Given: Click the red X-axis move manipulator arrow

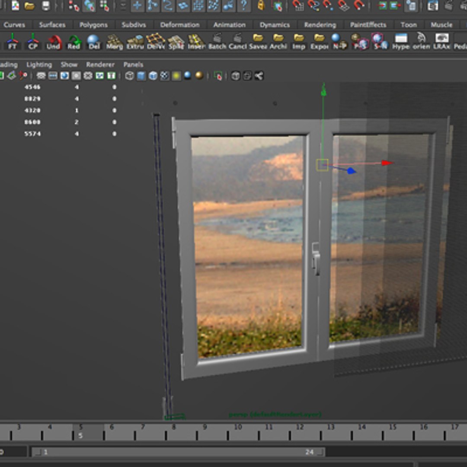Looking at the screenshot, I should tap(387, 163).
